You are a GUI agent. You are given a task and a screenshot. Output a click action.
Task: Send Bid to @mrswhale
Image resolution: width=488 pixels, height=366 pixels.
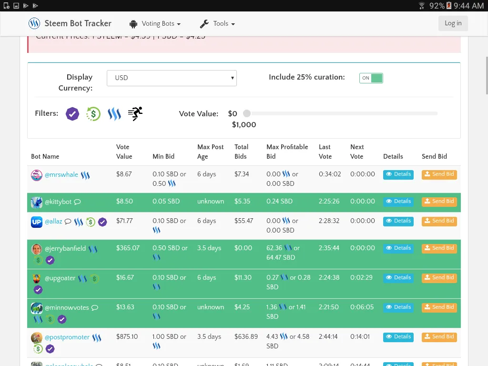pyautogui.click(x=439, y=174)
